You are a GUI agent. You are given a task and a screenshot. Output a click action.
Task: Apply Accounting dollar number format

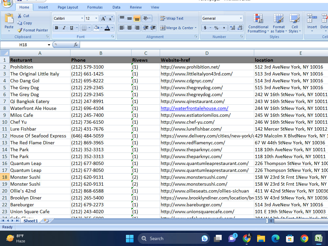[205, 28]
